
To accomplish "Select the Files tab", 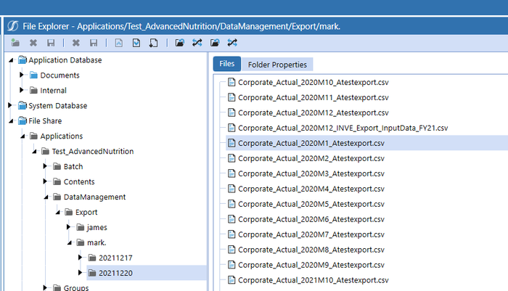I will (x=226, y=65).
